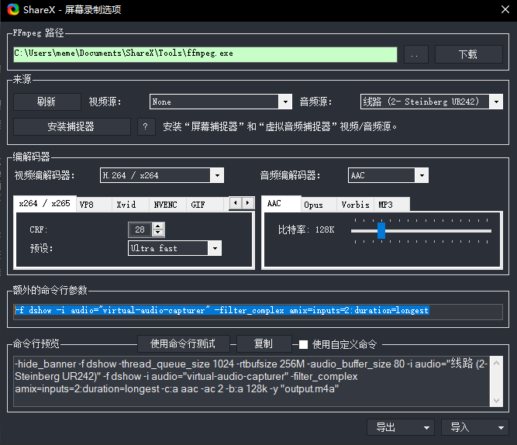Click the AAC 比特率 slider handle
517x445 pixels.
click(381, 230)
